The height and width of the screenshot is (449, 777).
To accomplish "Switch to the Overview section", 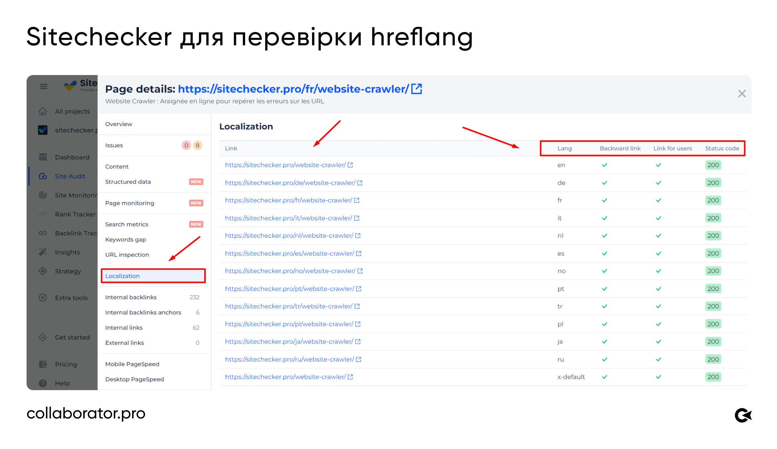I will (118, 124).
